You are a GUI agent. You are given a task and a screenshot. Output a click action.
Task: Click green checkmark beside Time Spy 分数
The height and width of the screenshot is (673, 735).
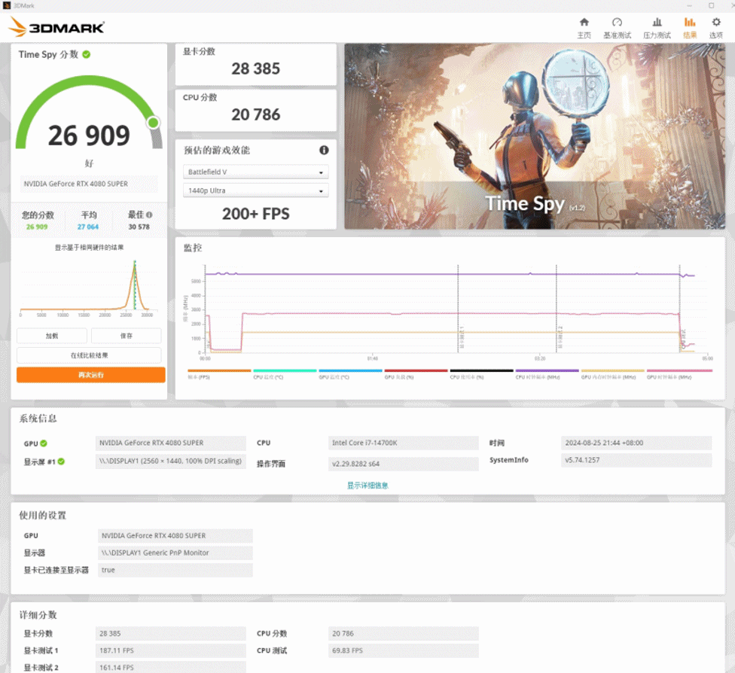87,54
